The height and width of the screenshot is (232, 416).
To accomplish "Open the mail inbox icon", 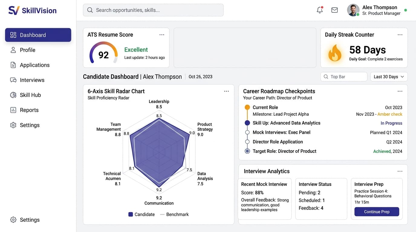I will point(334,10).
